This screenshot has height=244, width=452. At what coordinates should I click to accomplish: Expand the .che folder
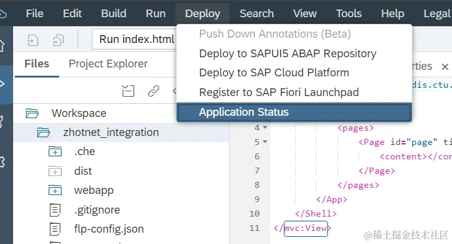pos(55,152)
